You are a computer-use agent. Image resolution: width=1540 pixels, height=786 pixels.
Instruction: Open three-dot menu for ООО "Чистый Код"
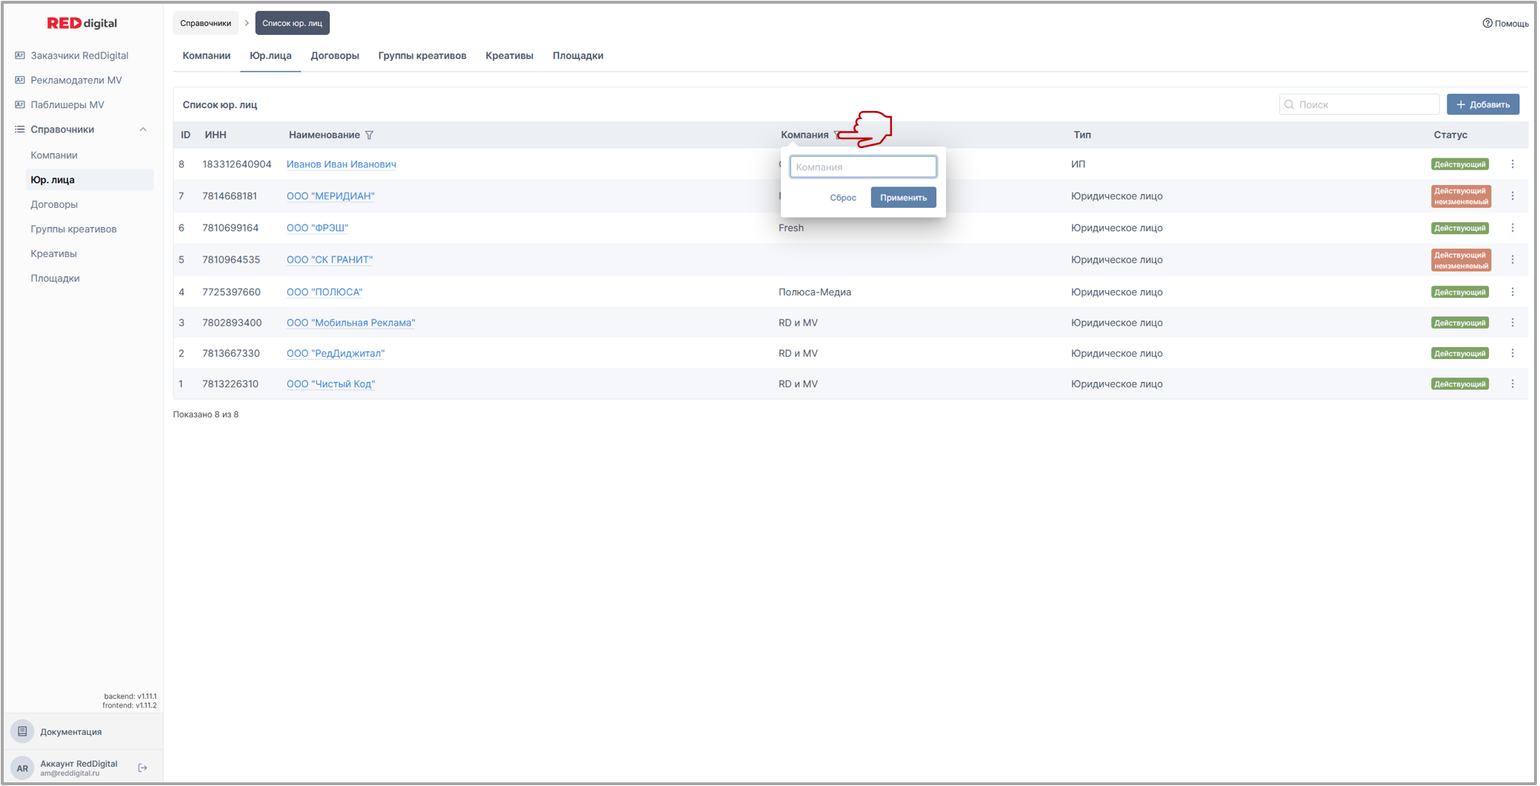[1513, 384]
